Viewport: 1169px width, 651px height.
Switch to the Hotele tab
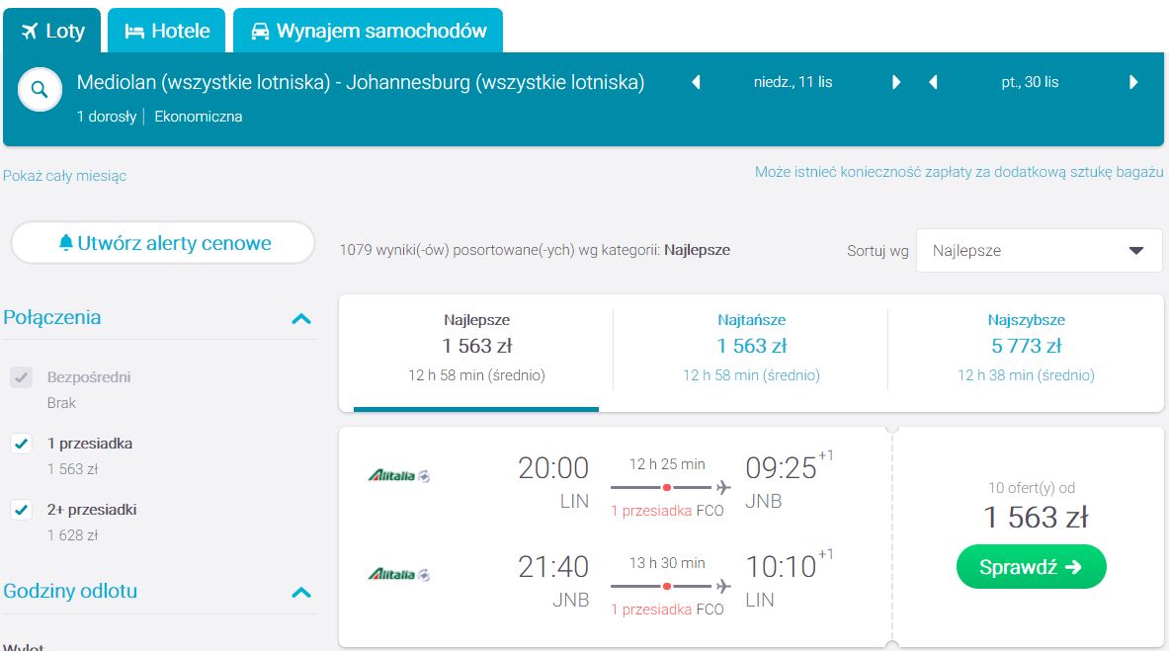pyautogui.click(x=167, y=31)
